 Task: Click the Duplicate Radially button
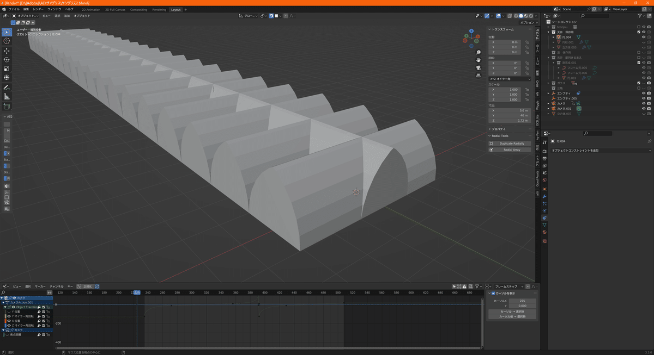pos(511,144)
